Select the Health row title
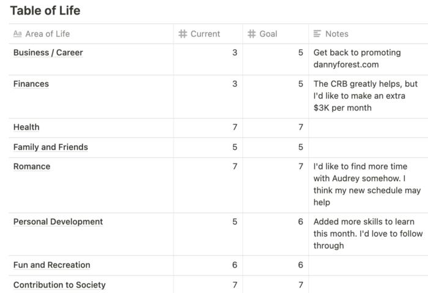The height and width of the screenshot is (293, 428). pos(26,127)
